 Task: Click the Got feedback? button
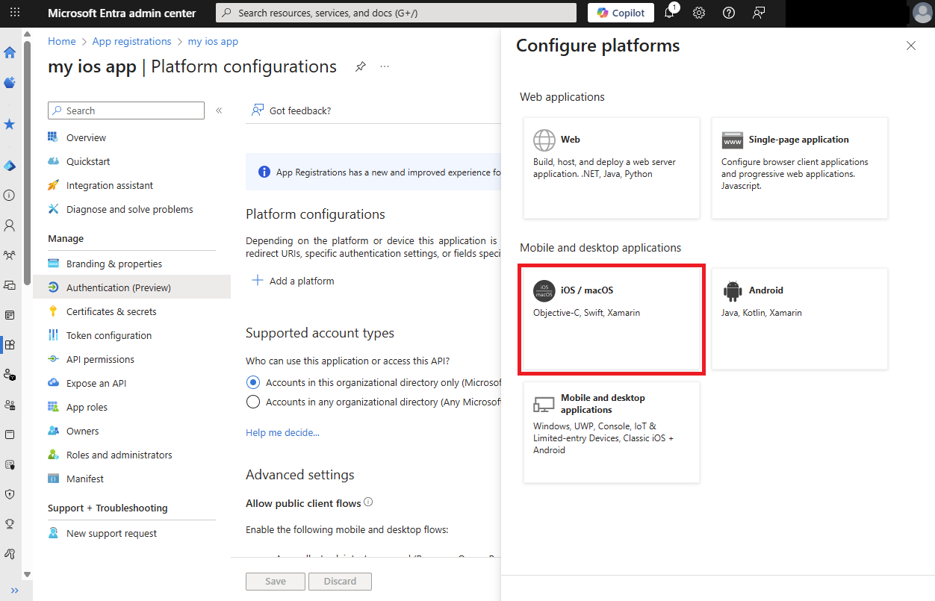point(291,110)
